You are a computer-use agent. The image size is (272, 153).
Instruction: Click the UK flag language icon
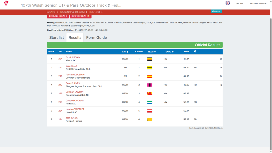point(228,3)
